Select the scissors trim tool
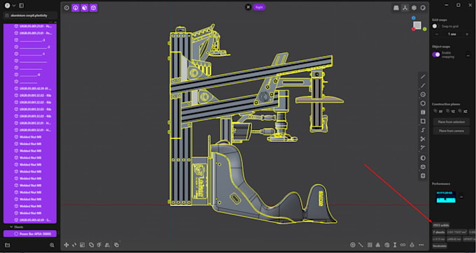This screenshot has width=476, height=253. coord(423,139)
